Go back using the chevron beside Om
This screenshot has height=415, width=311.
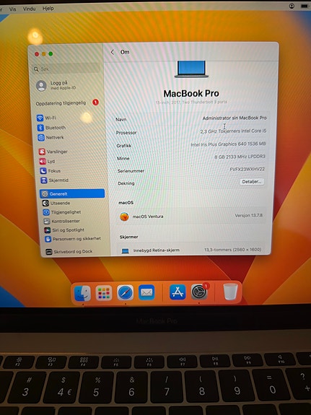point(113,52)
